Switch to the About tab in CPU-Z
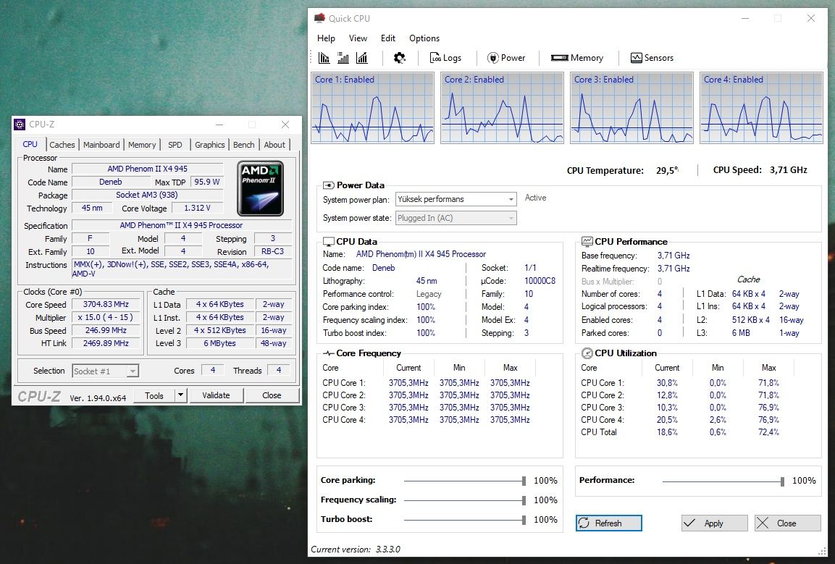Viewport: 835px width, 564px height. [x=274, y=144]
